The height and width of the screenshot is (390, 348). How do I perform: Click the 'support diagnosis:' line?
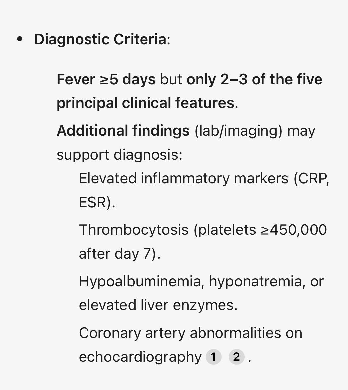pyautogui.click(x=120, y=155)
